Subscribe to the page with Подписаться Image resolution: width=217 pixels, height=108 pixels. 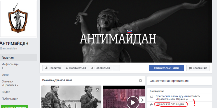(x=75, y=68)
